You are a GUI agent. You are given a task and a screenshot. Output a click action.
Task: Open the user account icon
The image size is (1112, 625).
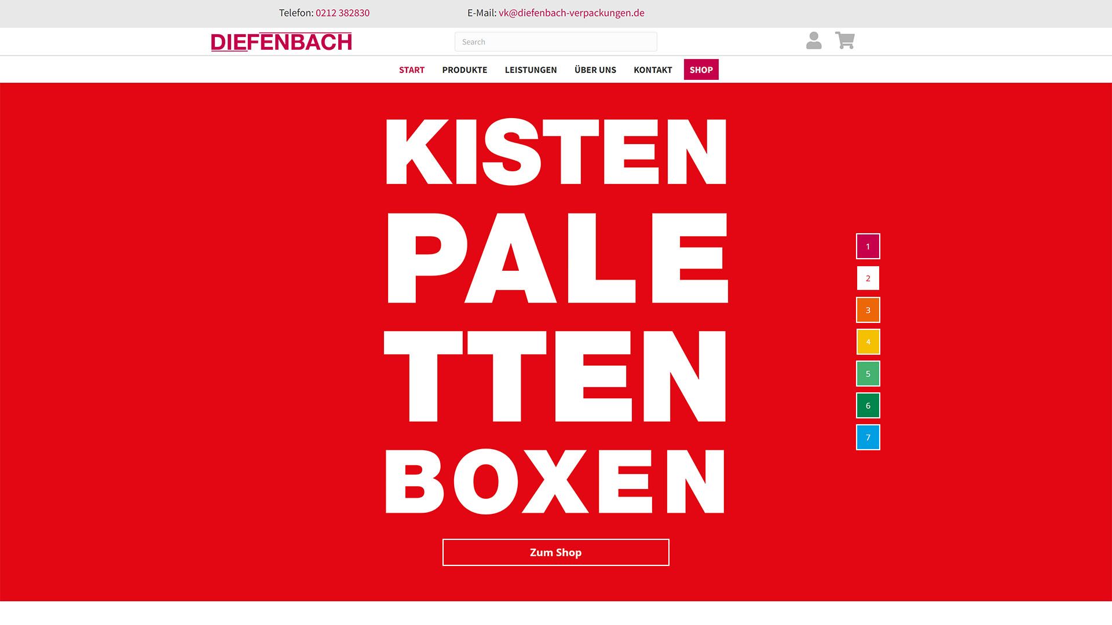point(814,41)
